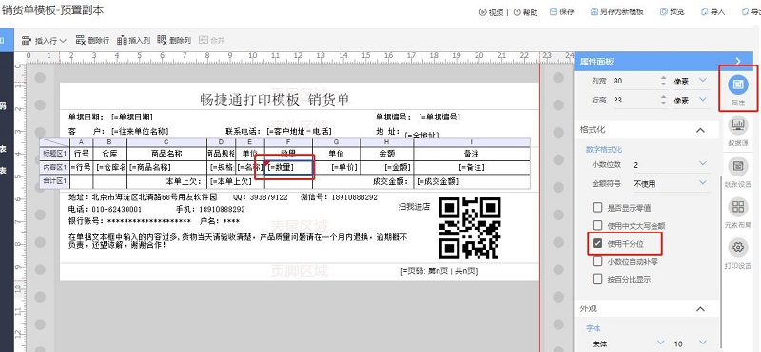Enable the 按百分比显示 checkbox
Screen dimensions: 761x352
597,279
